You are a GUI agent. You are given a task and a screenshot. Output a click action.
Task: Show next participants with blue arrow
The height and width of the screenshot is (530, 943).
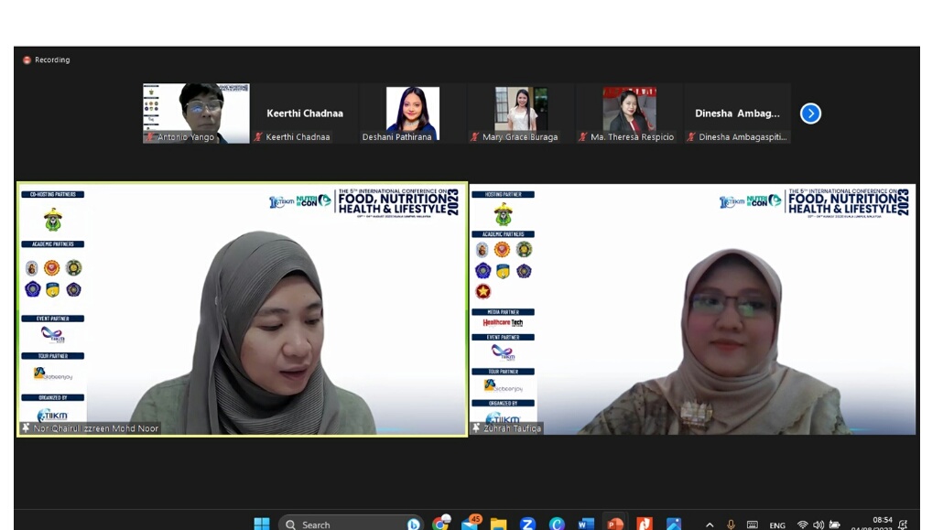[810, 114]
